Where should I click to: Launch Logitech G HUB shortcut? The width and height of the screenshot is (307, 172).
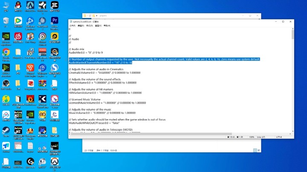click(x=30, y=163)
